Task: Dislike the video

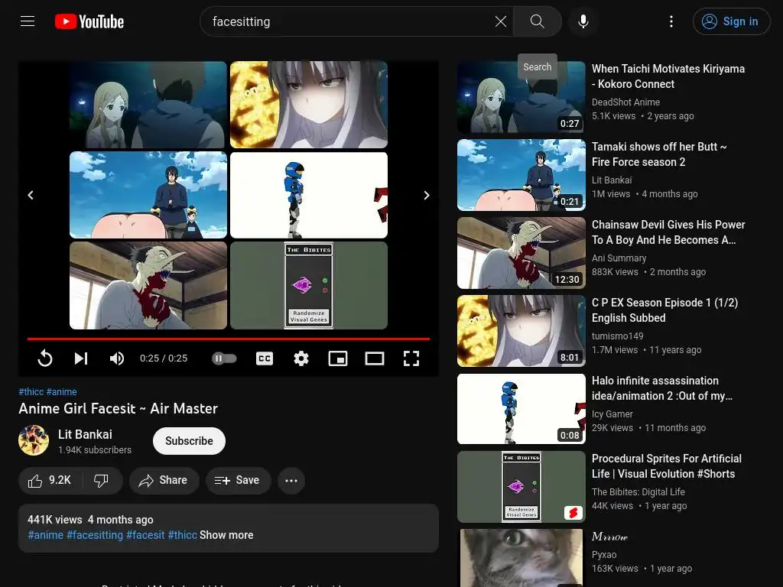Action: [102, 481]
